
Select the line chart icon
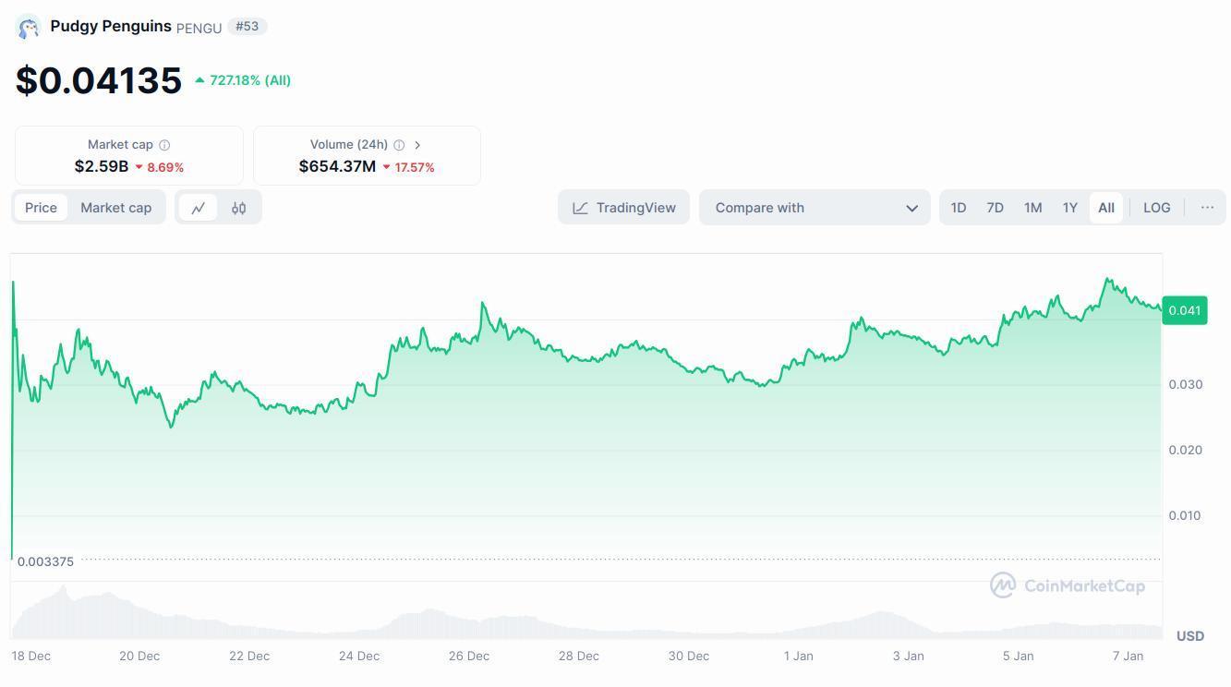pos(199,208)
